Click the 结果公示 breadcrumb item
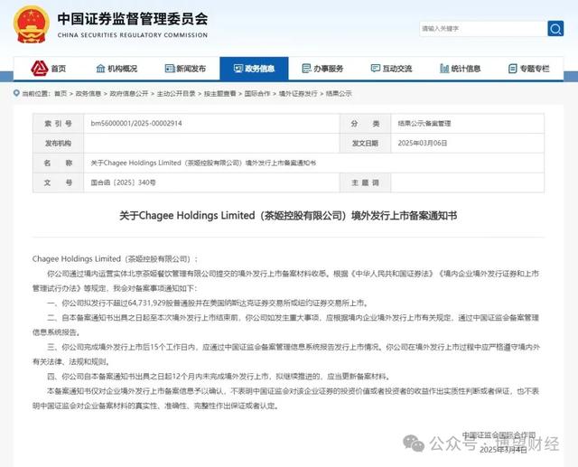This screenshot has width=578, height=467. pos(339,93)
